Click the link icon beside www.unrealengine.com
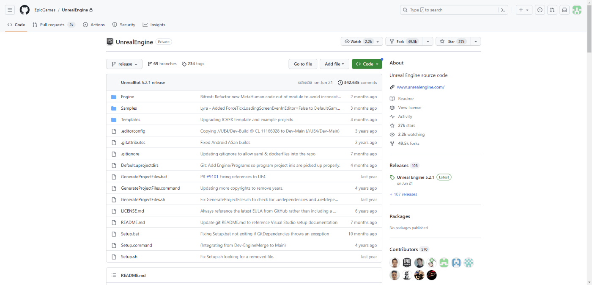592x285 pixels. [x=392, y=87]
